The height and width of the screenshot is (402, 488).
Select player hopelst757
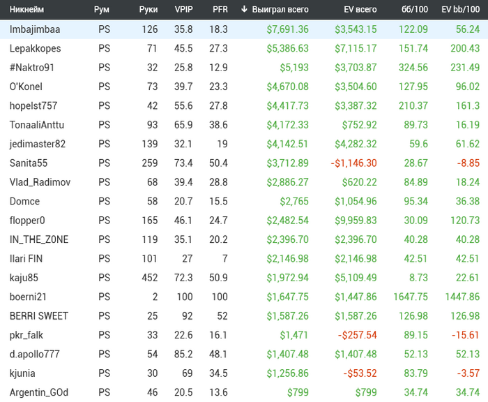pos(33,105)
